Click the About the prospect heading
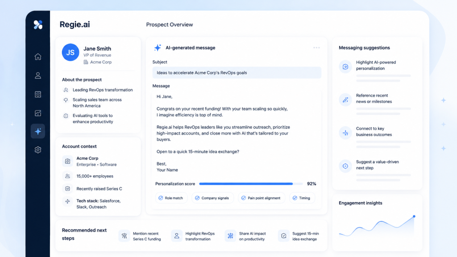 pos(82,79)
